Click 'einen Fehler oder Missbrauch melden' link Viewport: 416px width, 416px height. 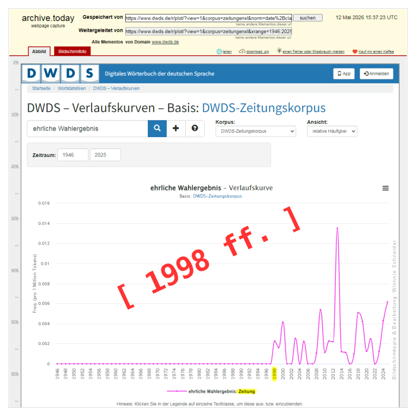313,51
